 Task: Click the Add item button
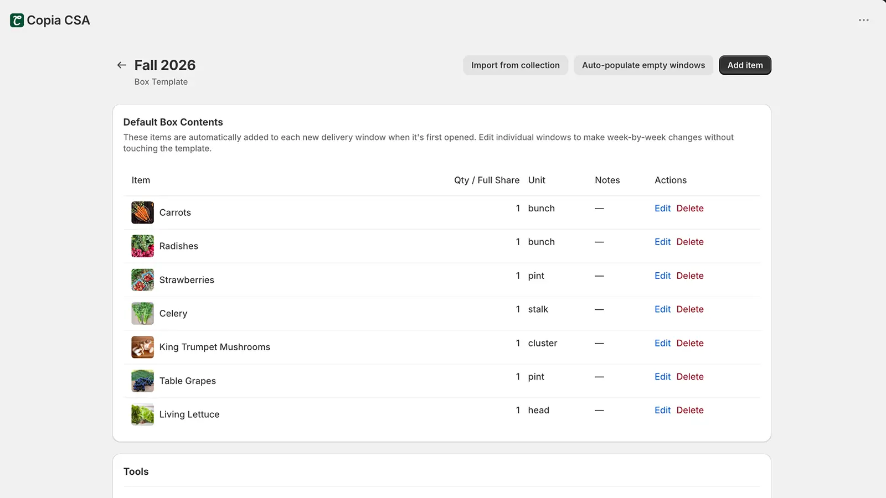[x=745, y=65]
